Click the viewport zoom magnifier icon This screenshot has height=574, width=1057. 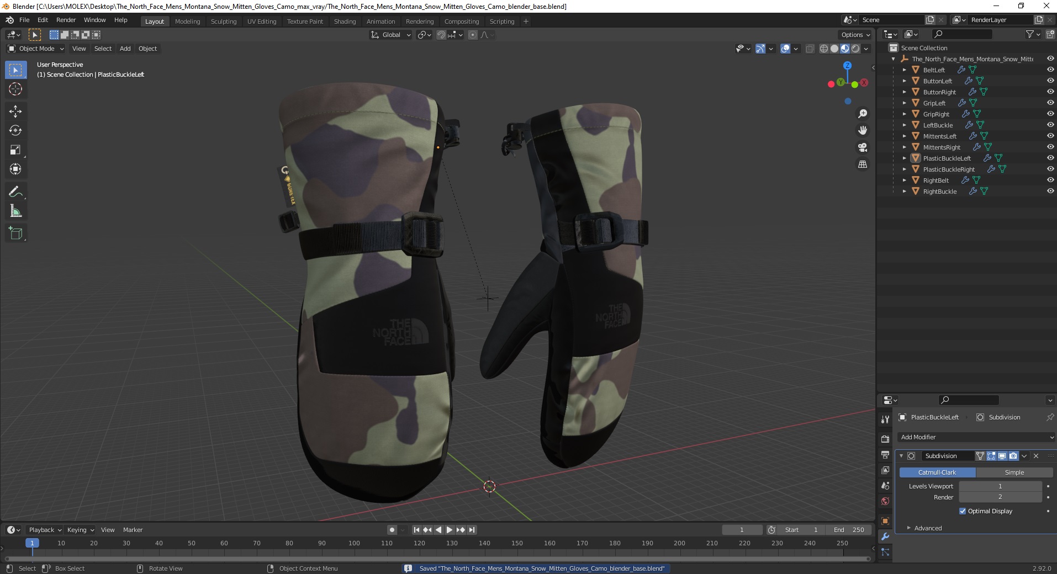(862, 114)
